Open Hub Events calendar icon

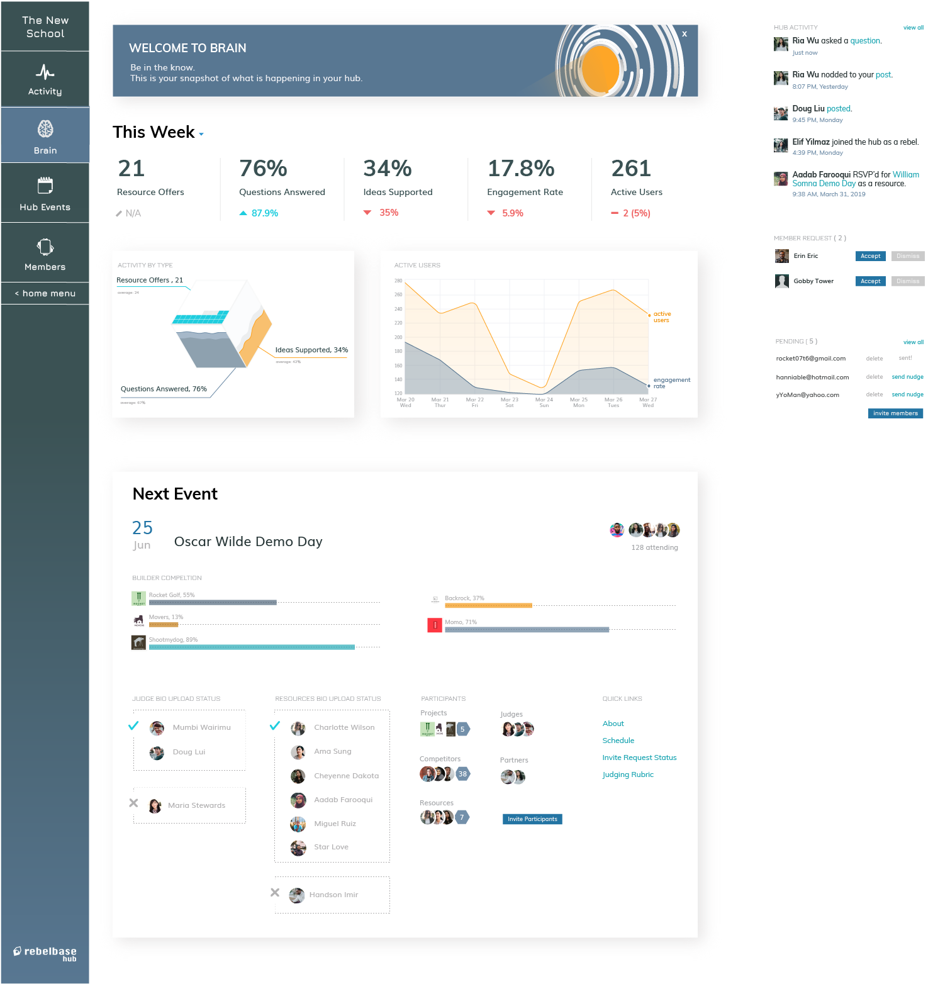coord(45,185)
